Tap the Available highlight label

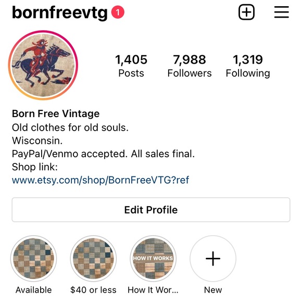tap(33, 290)
